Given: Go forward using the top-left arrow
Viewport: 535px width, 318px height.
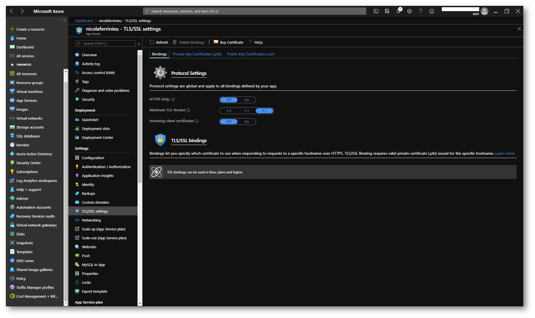Looking at the screenshot, I should [22, 11].
